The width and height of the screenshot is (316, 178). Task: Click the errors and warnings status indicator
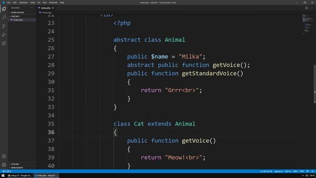tap(6, 172)
